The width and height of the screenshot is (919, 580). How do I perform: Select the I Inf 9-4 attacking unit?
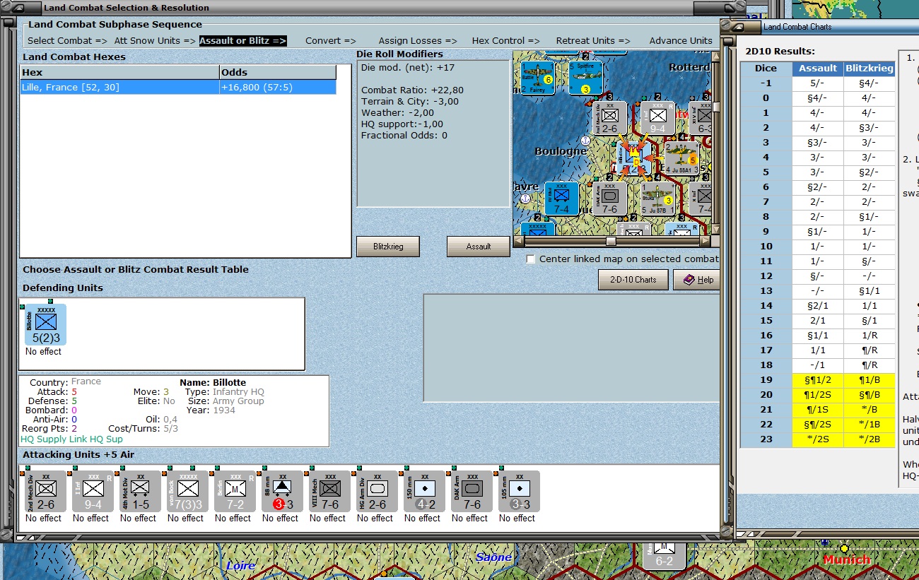click(93, 491)
